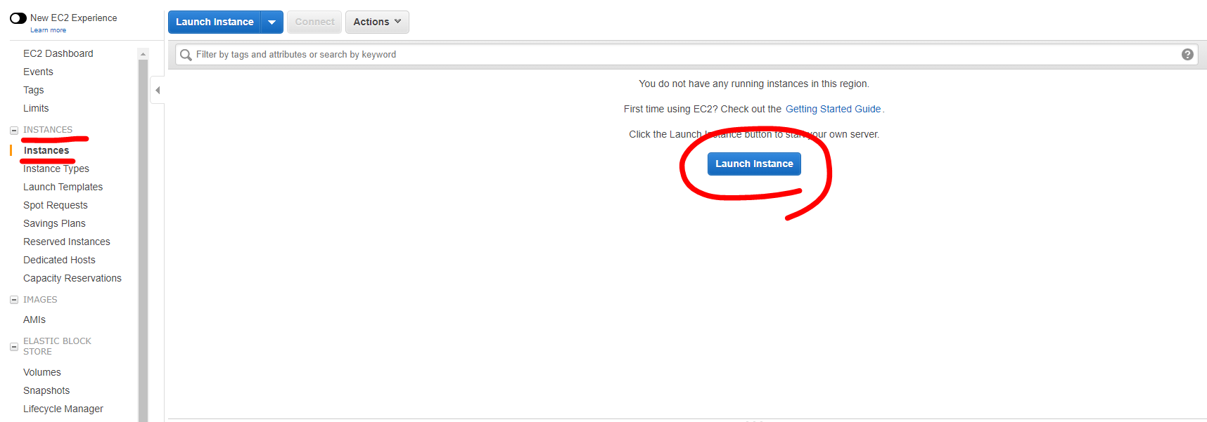Open the Actions dropdown
The height and width of the screenshot is (422, 1207).
(377, 22)
